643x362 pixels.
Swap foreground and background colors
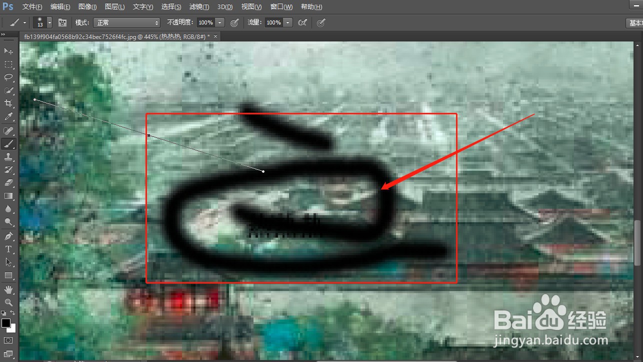point(13,313)
